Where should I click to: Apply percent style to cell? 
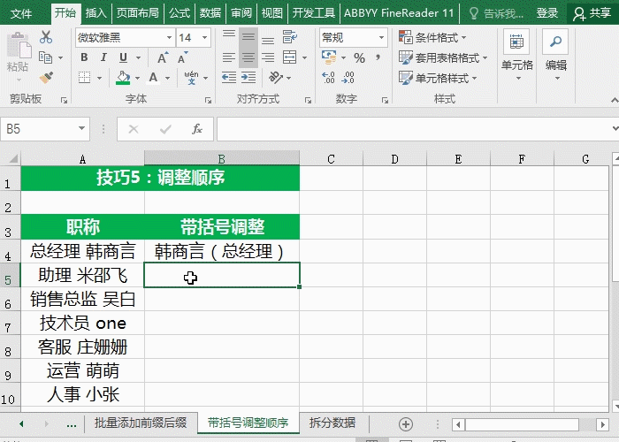click(x=359, y=58)
